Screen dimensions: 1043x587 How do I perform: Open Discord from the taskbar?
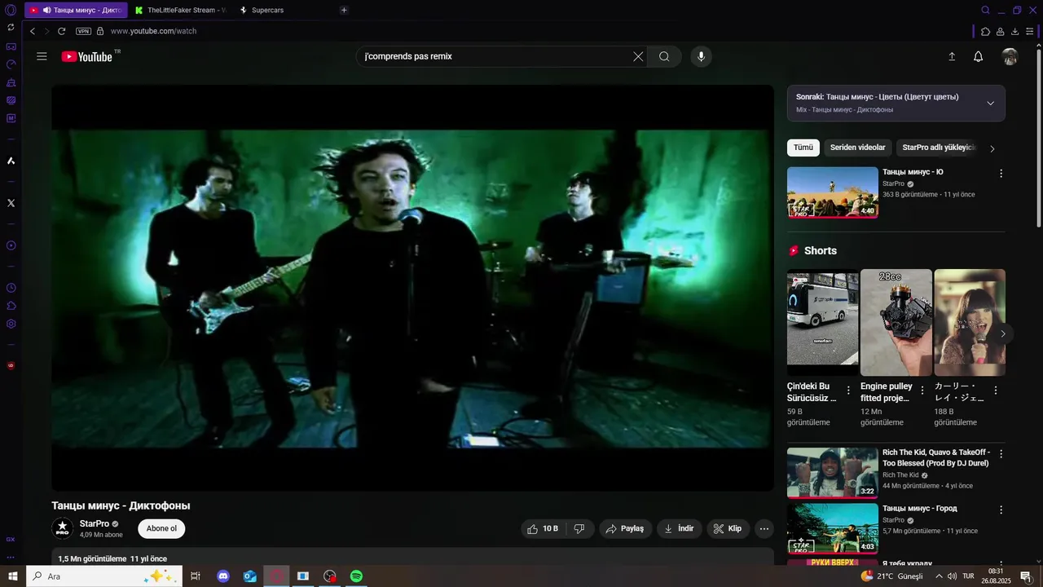(x=223, y=576)
